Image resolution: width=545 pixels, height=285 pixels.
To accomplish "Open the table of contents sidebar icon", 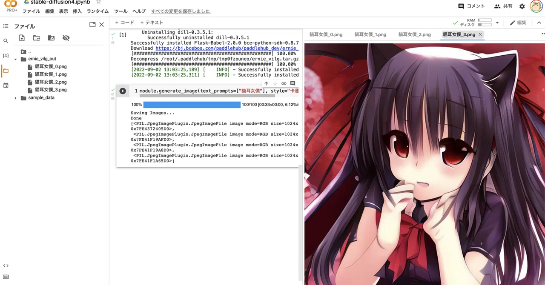I will click(6, 26).
